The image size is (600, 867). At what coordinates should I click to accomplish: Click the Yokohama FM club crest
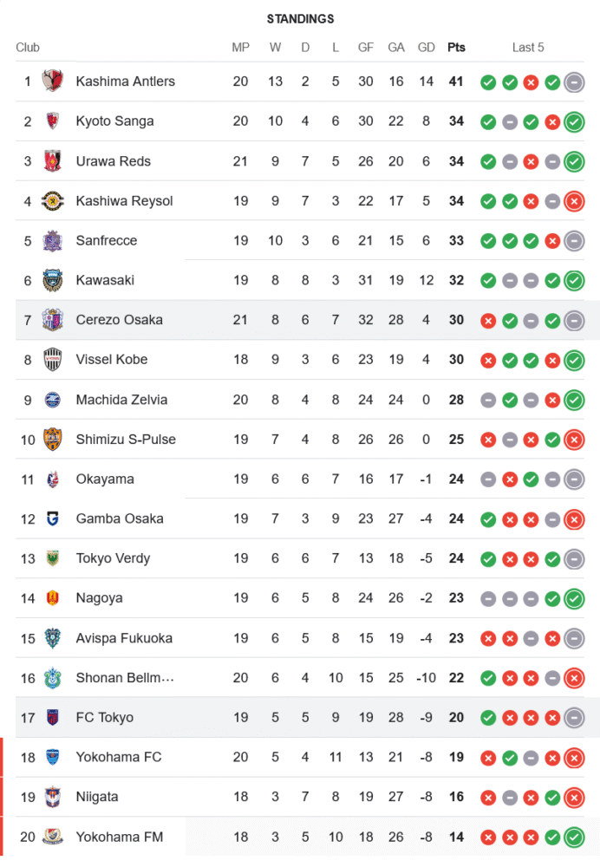pos(54,838)
